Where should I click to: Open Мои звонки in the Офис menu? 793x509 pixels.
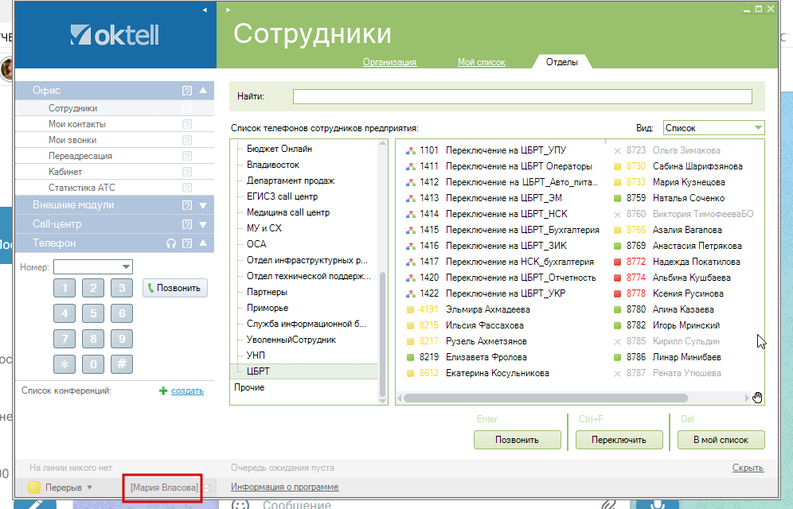pos(72,140)
